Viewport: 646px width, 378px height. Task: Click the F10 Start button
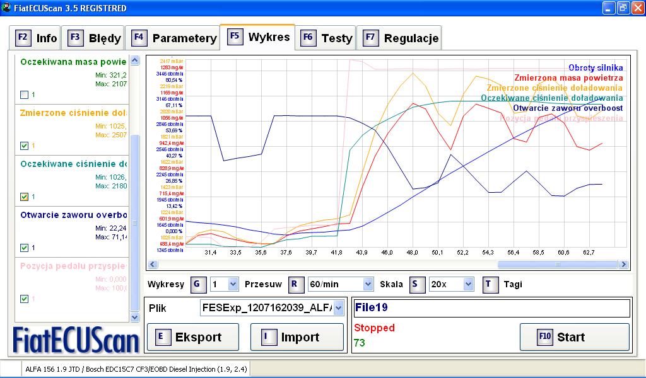tap(574, 337)
